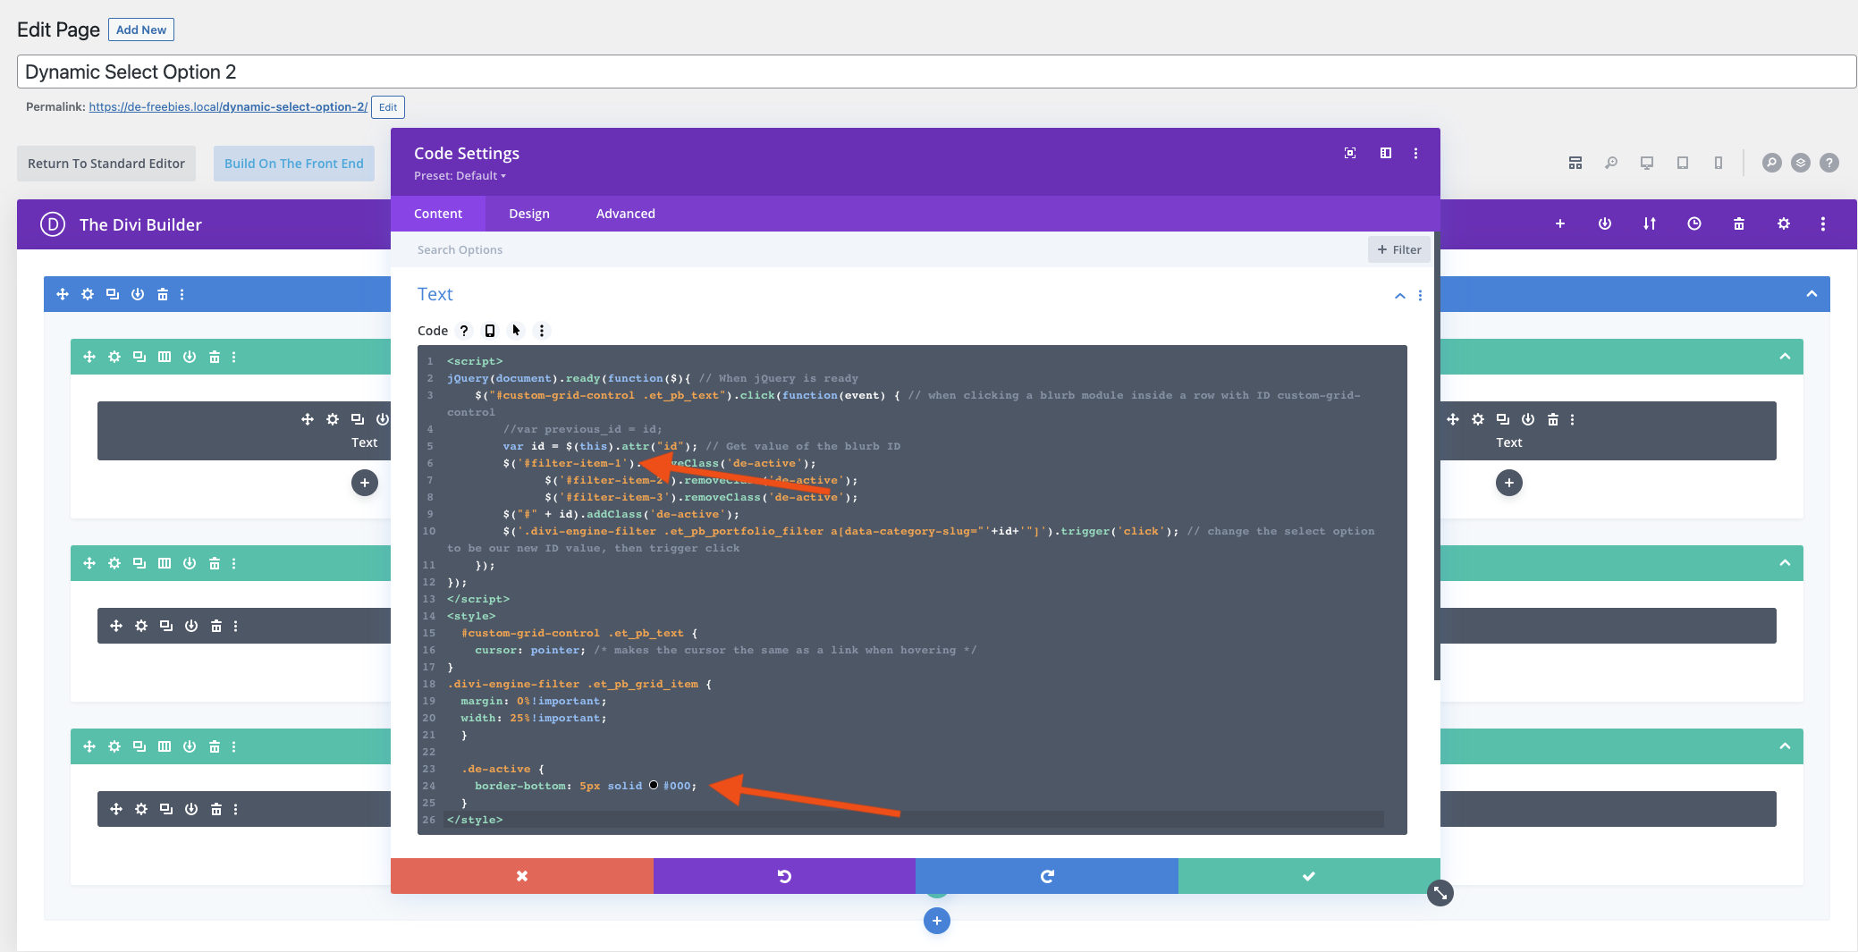1858x952 pixels.
Task: Click the Add New page button
Action: [x=141, y=29]
